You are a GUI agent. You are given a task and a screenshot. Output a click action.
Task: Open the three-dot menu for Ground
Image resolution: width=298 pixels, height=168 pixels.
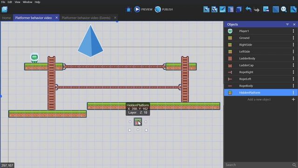click(x=293, y=38)
